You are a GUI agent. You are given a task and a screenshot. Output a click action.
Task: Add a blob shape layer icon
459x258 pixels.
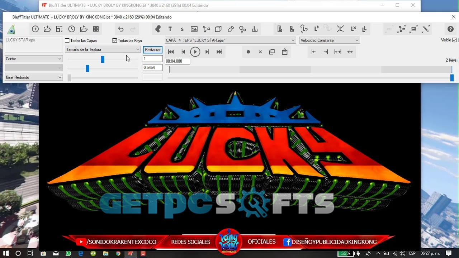pyautogui.click(x=158, y=29)
